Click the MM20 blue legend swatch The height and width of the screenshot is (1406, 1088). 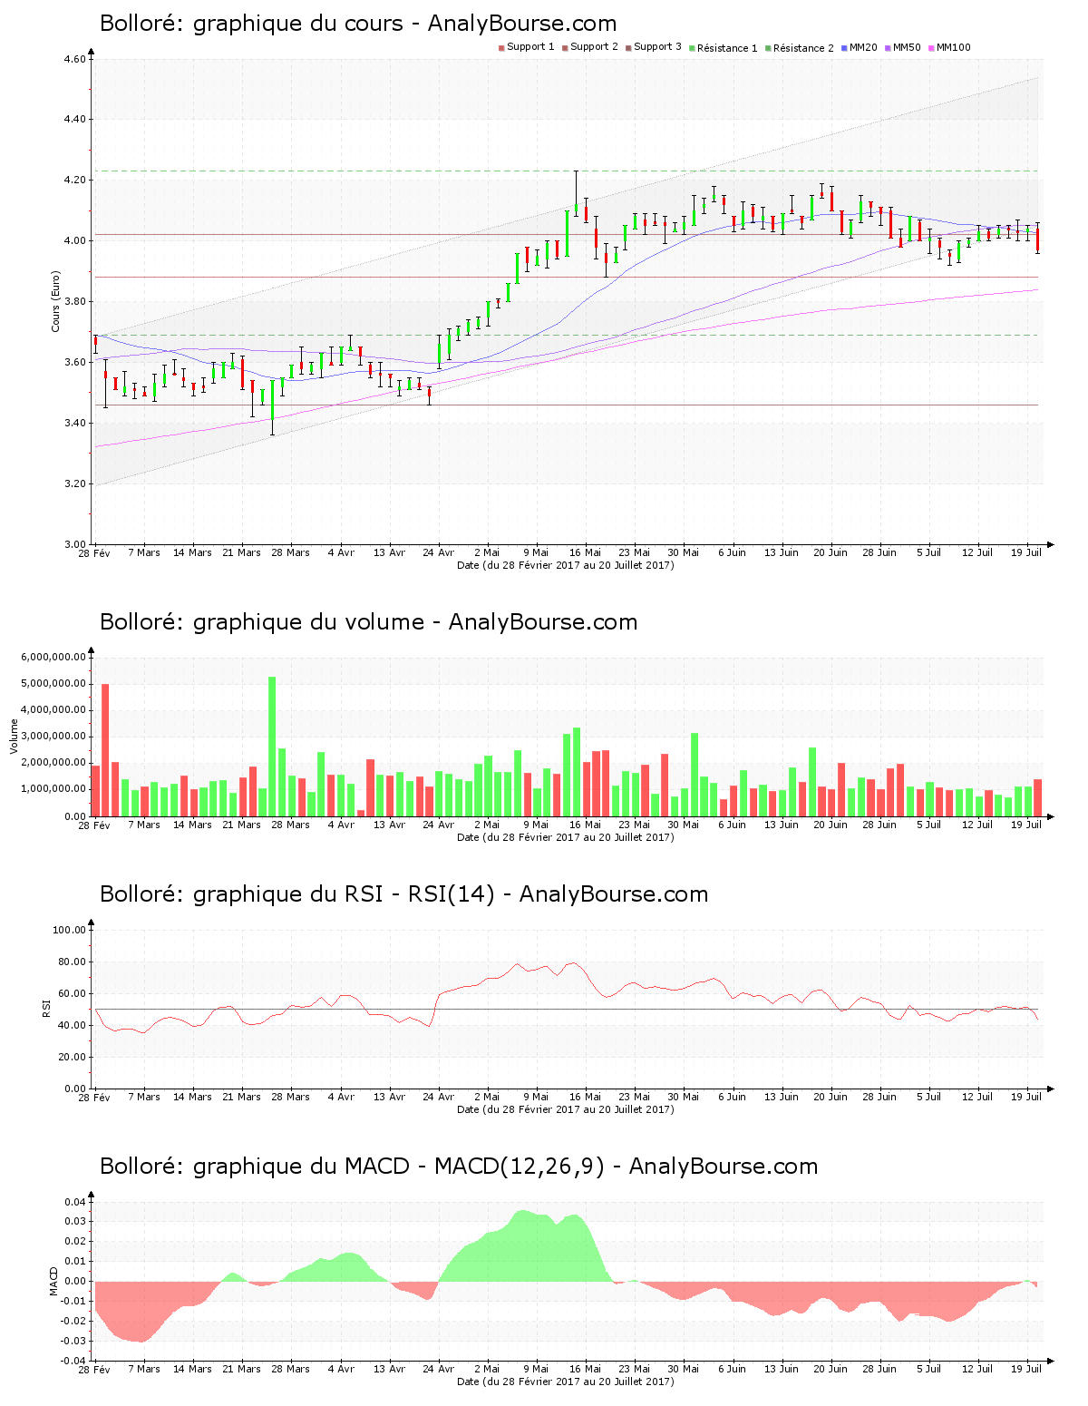click(x=845, y=47)
